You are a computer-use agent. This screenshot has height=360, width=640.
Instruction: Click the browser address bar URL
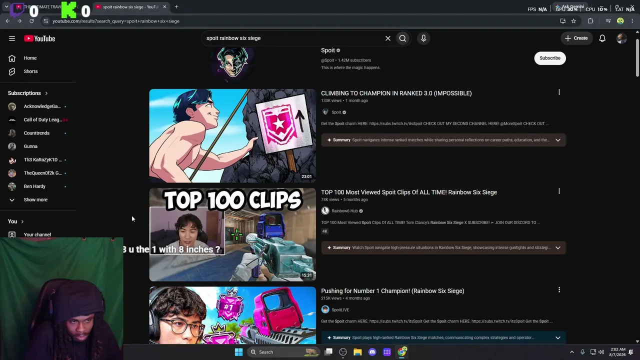pos(116,21)
